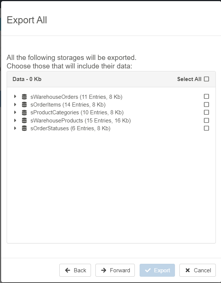Go Back to previous step

pyautogui.click(x=75, y=270)
